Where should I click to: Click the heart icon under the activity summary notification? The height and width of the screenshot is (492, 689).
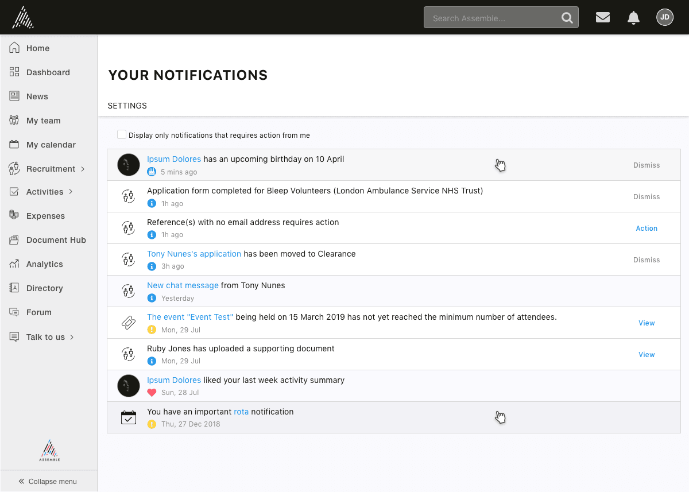coord(152,393)
